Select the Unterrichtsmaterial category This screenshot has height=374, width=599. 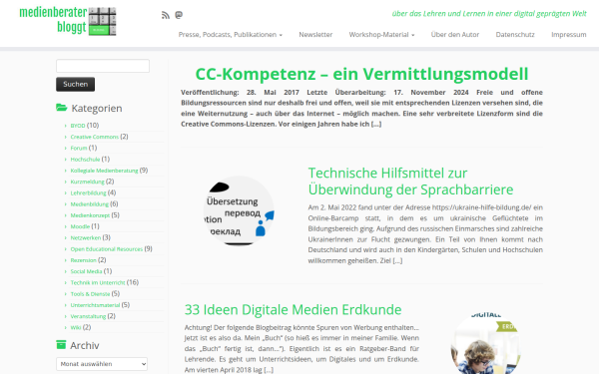95,305
